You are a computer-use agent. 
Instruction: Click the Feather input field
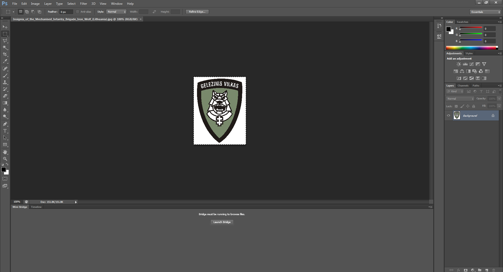[x=66, y=12]
